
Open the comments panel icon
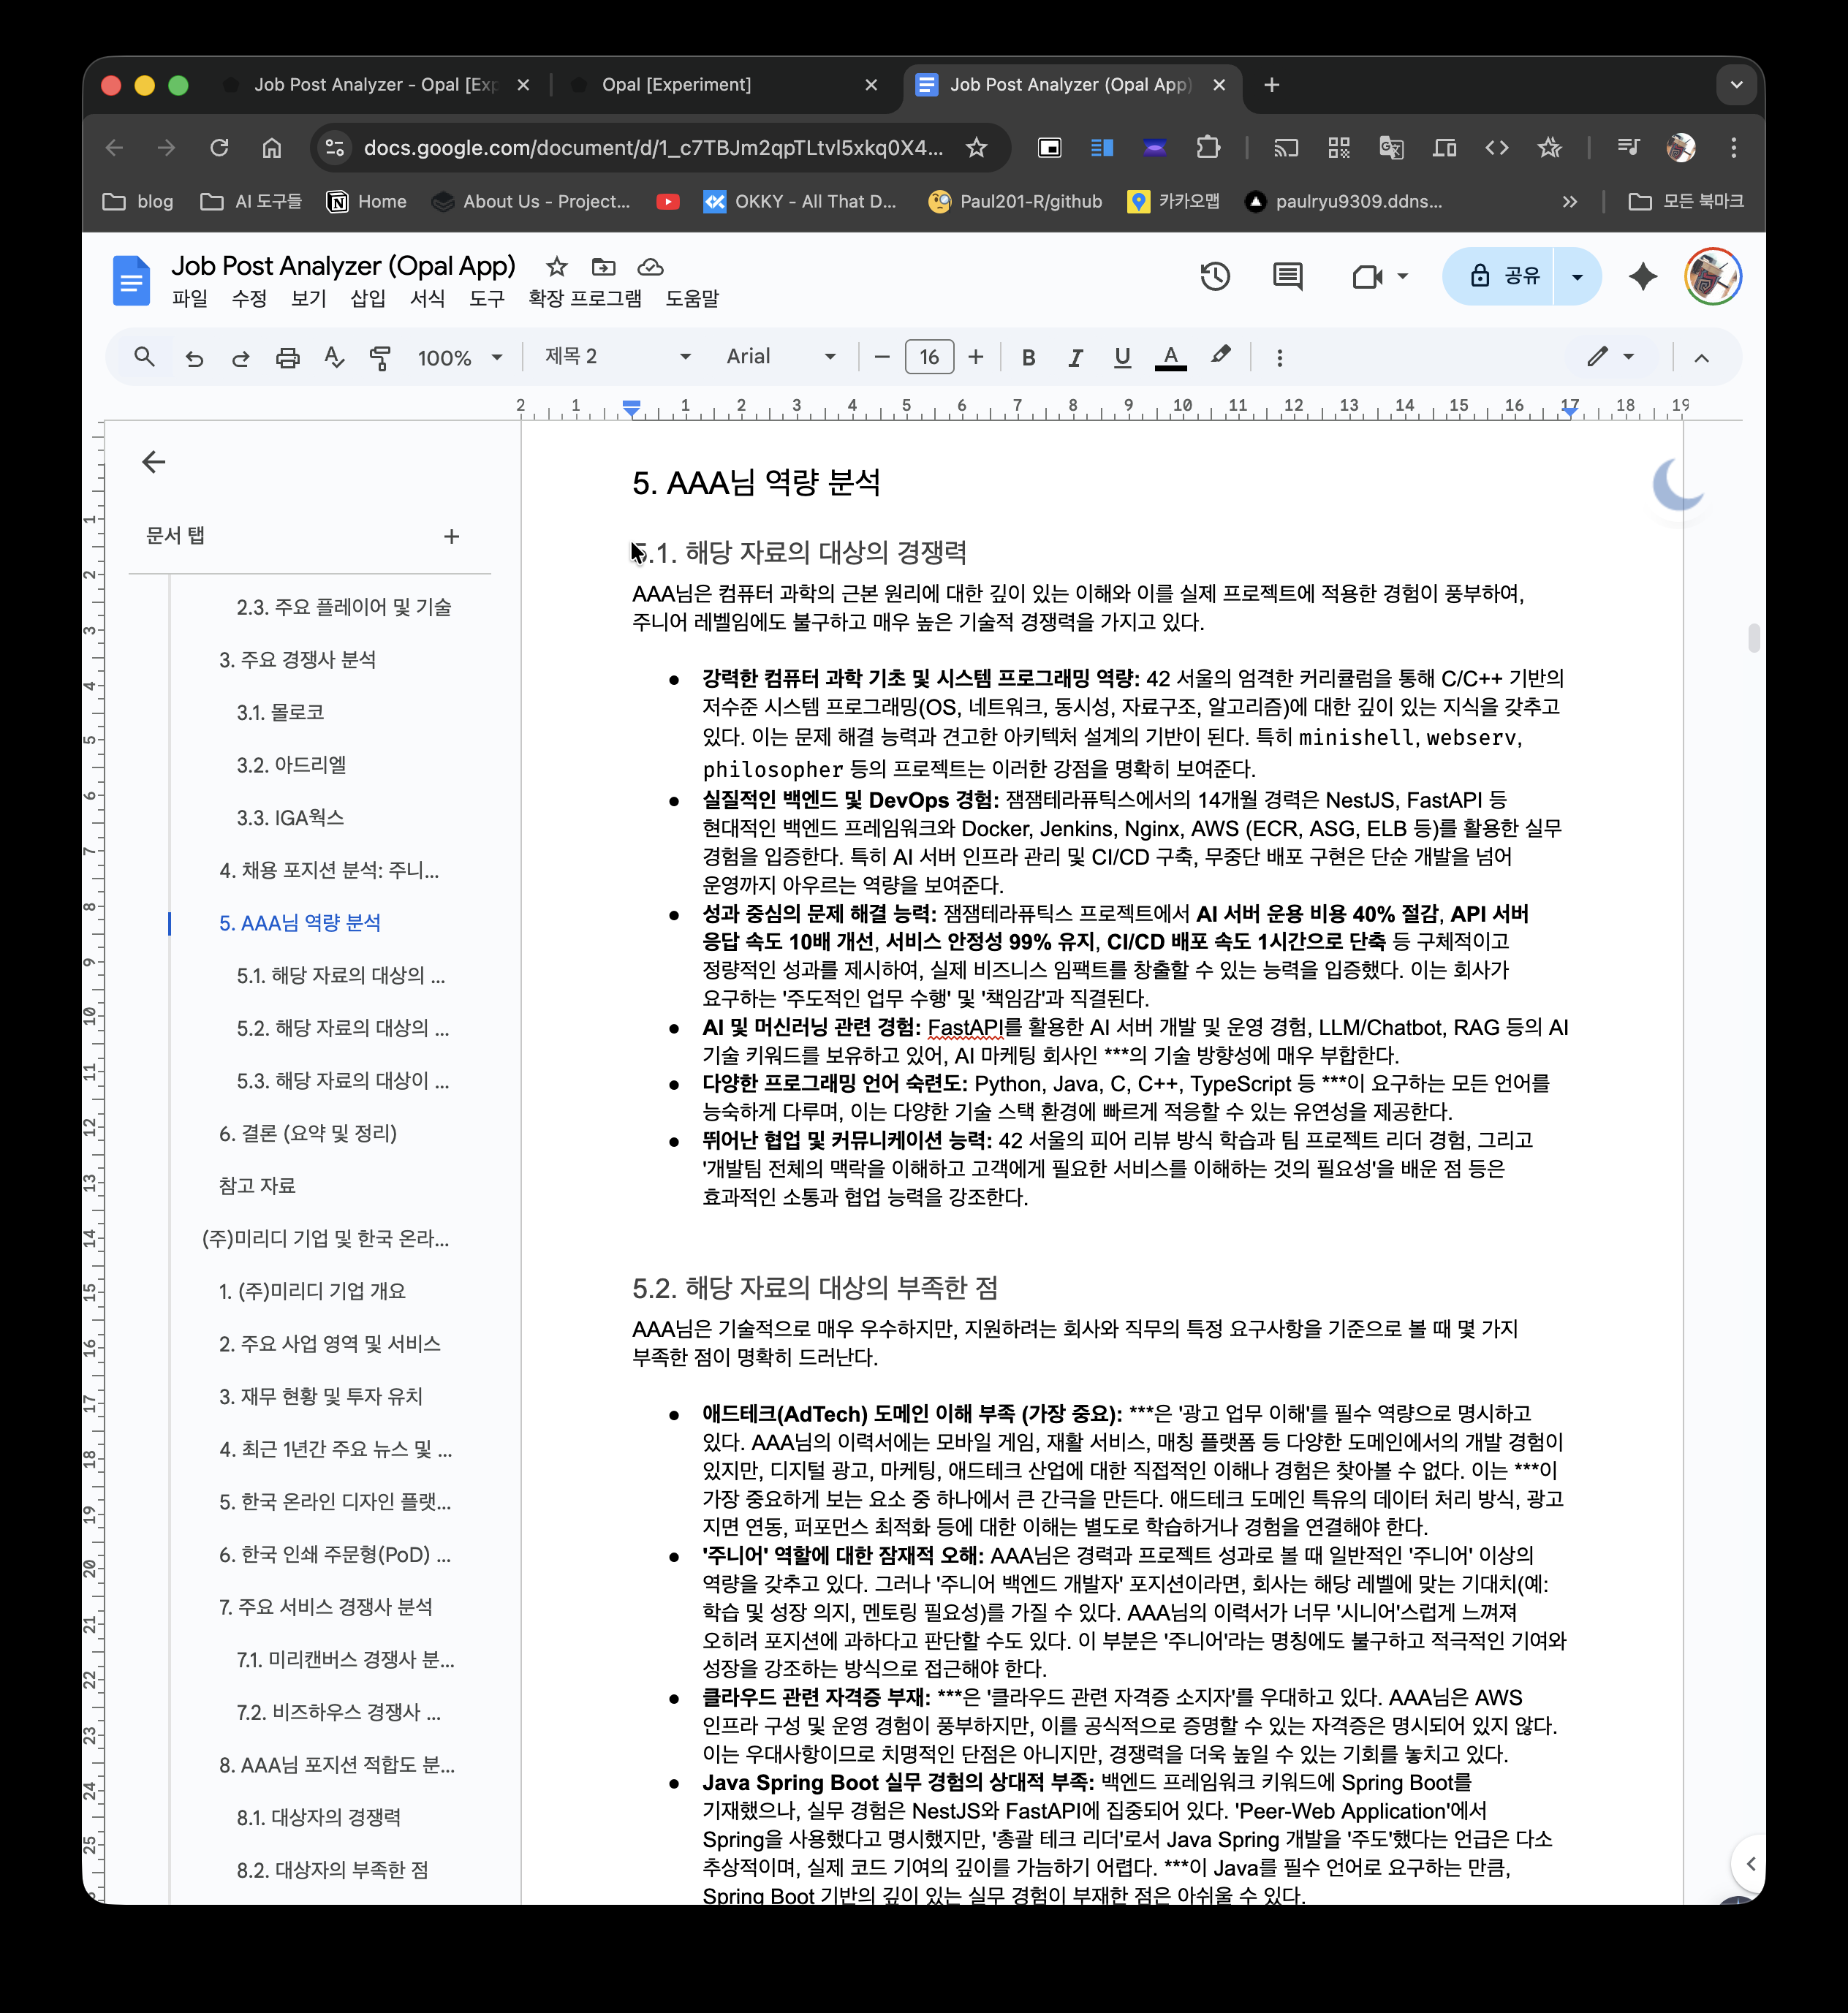tap(1287, 276)
